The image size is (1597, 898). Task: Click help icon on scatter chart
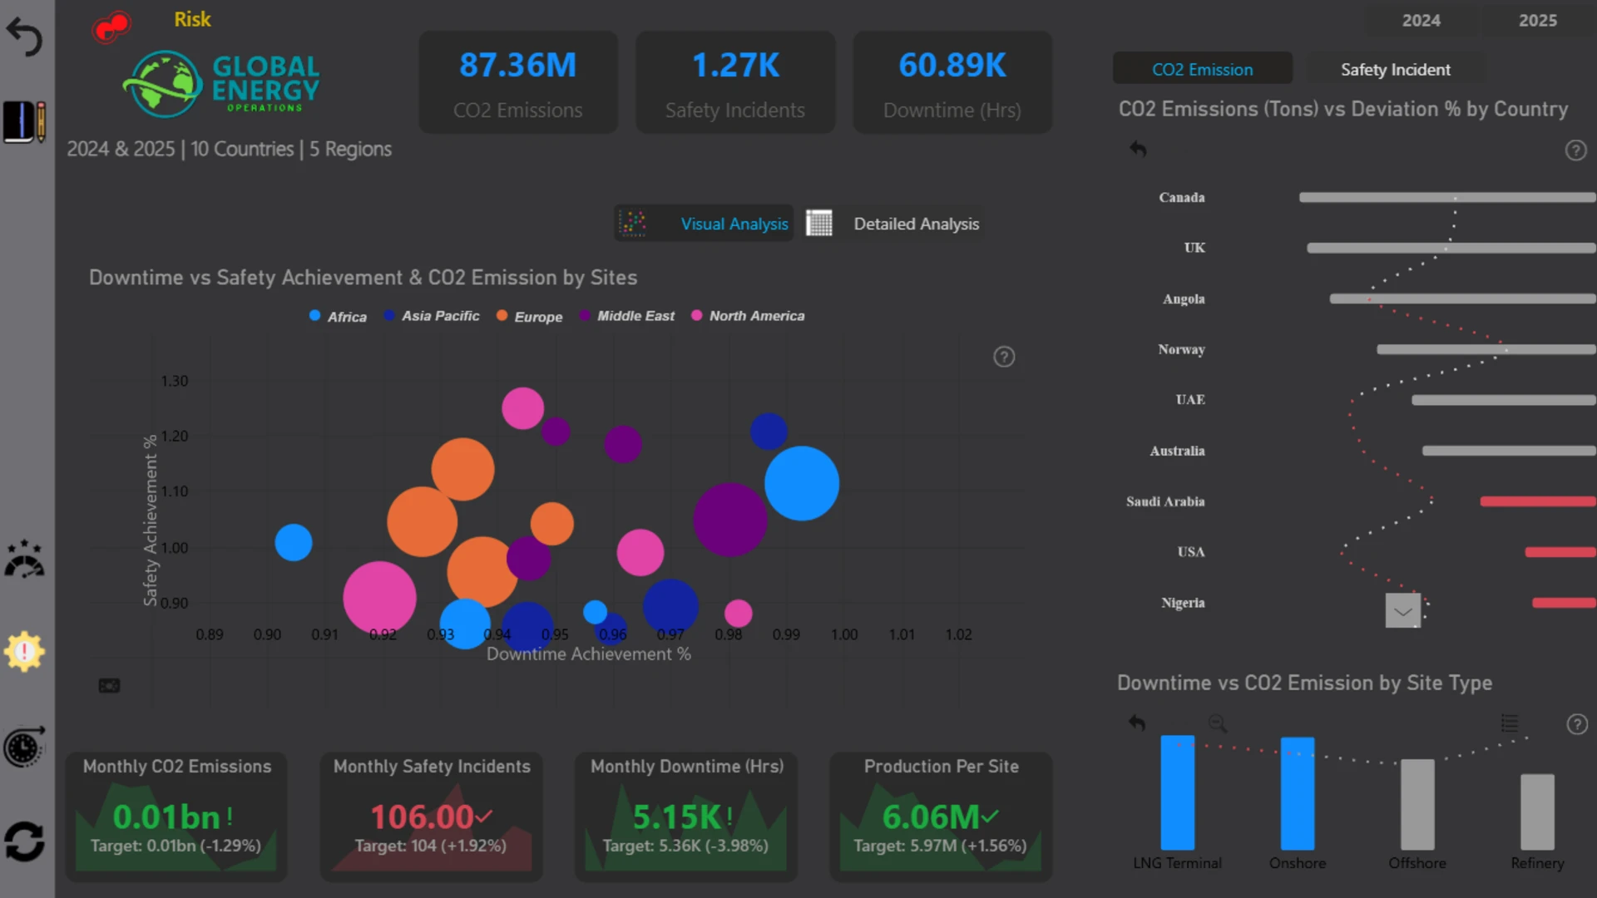pos(1004,357)
